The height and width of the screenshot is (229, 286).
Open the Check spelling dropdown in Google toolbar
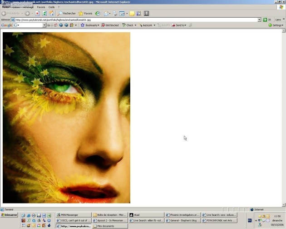tap(129, 25)
